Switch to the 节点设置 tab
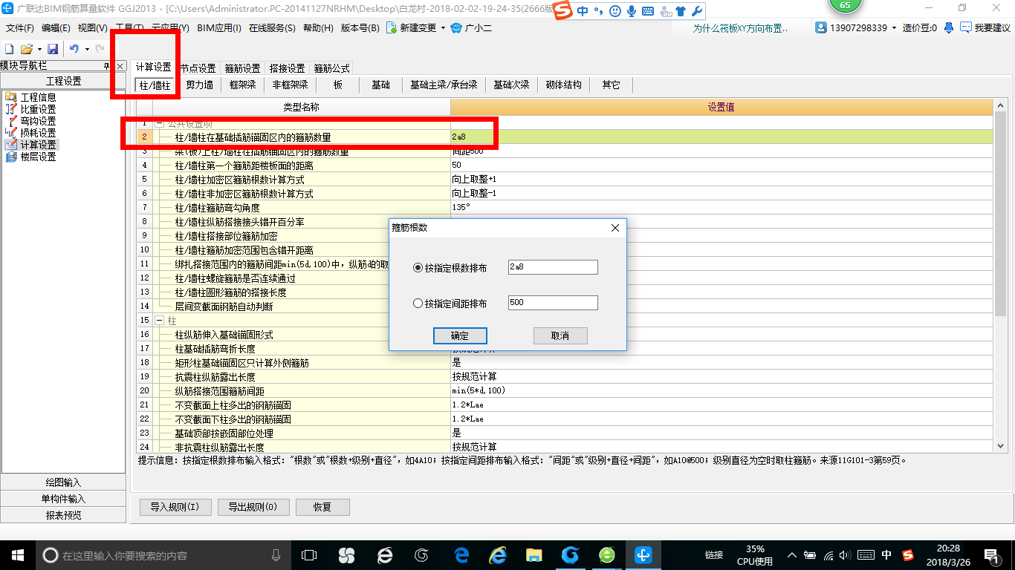The height and width of the screenshot is (570, 1015). 198,68
